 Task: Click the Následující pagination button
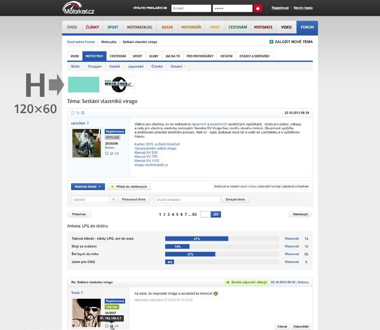301,214
